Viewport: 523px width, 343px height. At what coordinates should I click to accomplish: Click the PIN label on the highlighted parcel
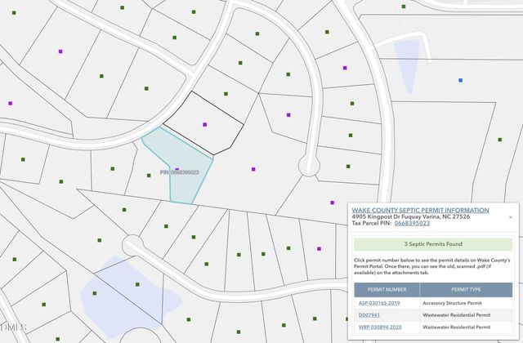point(179,173)
